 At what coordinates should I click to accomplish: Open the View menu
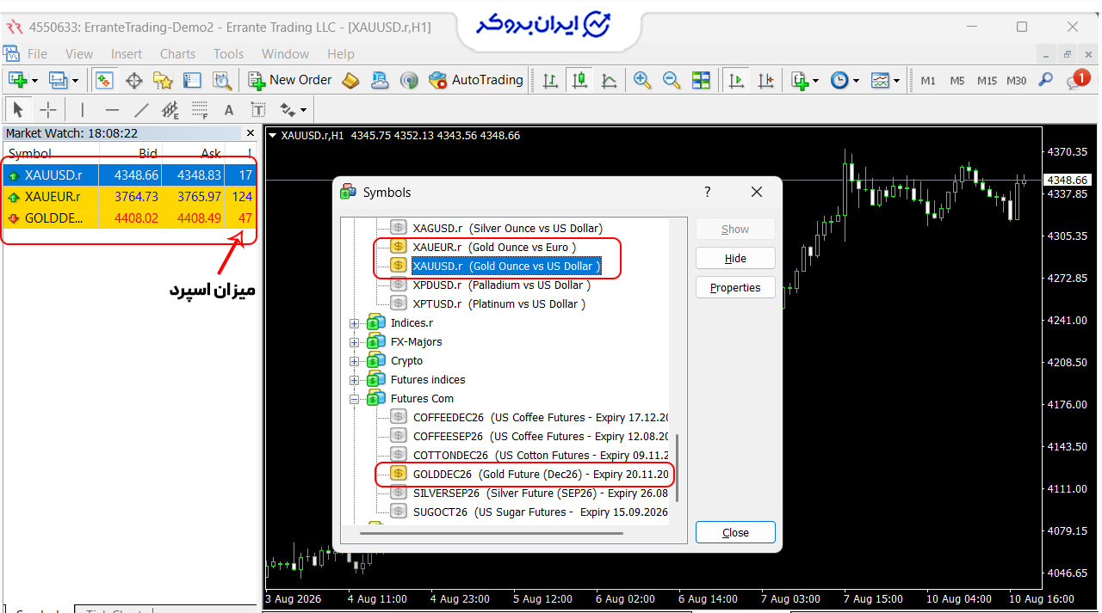(x=78, y=53)
